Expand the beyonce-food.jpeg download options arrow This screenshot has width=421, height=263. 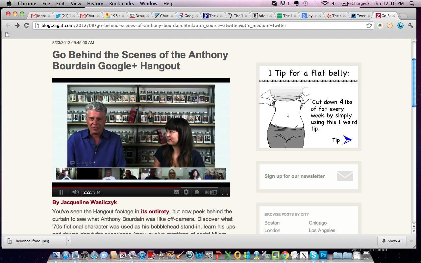[69, 241]
